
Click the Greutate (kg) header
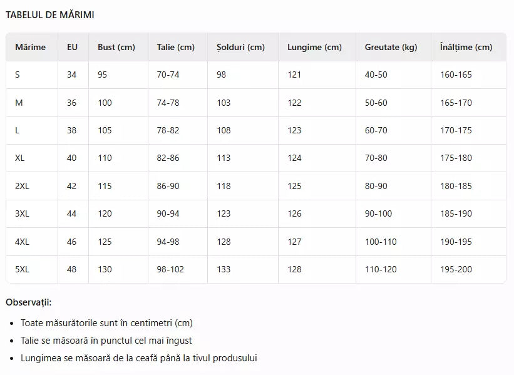coord(391,47)
